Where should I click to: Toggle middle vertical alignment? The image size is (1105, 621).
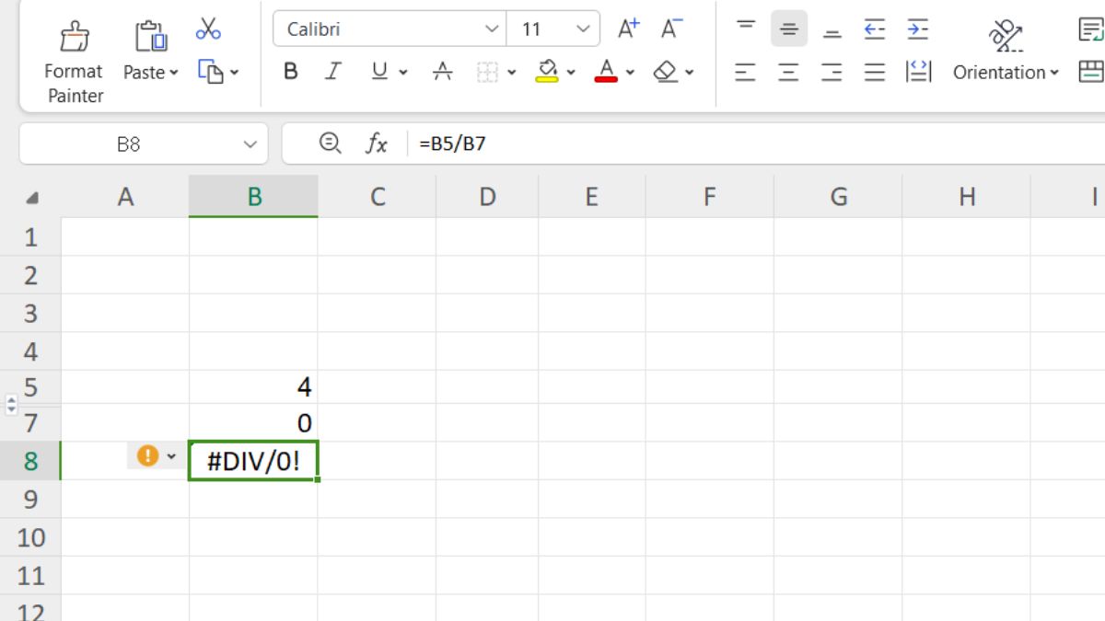coord(788,29)
